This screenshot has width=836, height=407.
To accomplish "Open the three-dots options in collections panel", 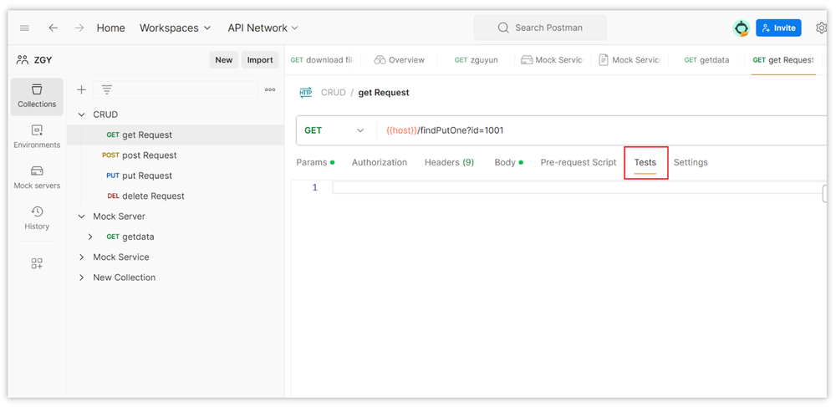I will tap(270, 89).
